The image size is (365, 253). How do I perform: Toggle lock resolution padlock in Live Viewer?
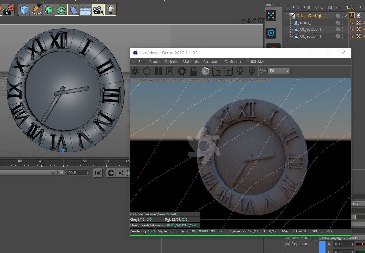click(x=193, y=71)
